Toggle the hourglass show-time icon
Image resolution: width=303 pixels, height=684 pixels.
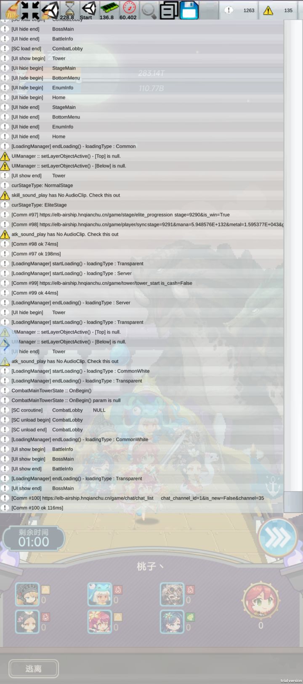[x=69, y=10]
